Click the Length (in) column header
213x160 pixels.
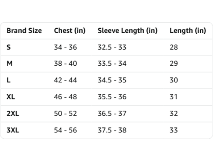tap(188, 30)
